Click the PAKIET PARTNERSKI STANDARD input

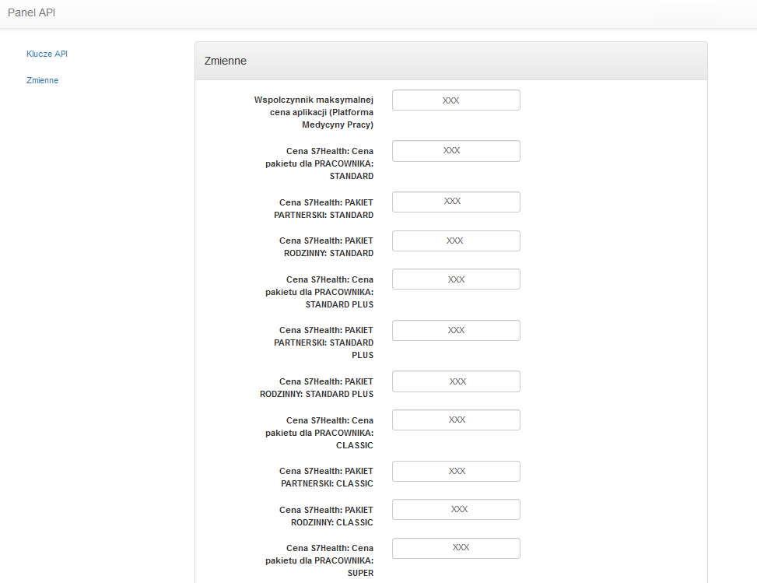pyautogui.click(x=456, y=202)
